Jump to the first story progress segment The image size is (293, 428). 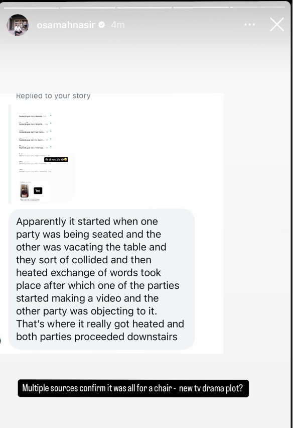(x=32, y=8)
